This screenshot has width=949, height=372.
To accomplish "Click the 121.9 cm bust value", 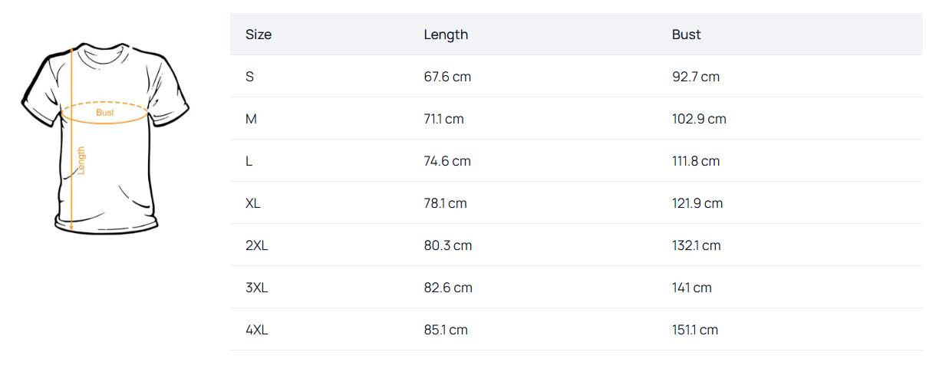I will coord(697,203).
